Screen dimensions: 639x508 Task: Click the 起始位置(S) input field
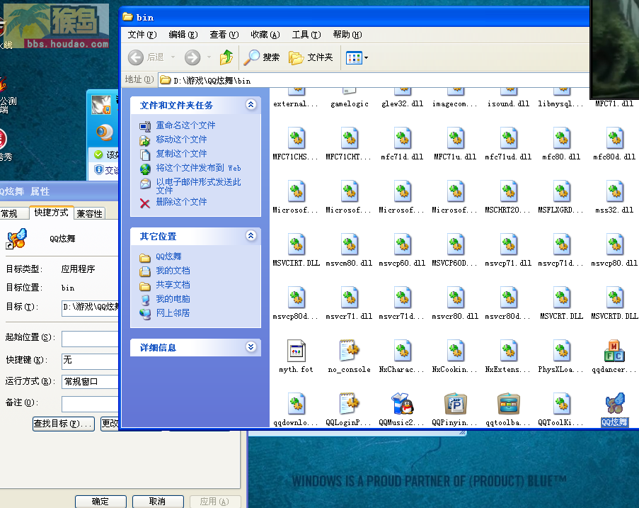90,338
